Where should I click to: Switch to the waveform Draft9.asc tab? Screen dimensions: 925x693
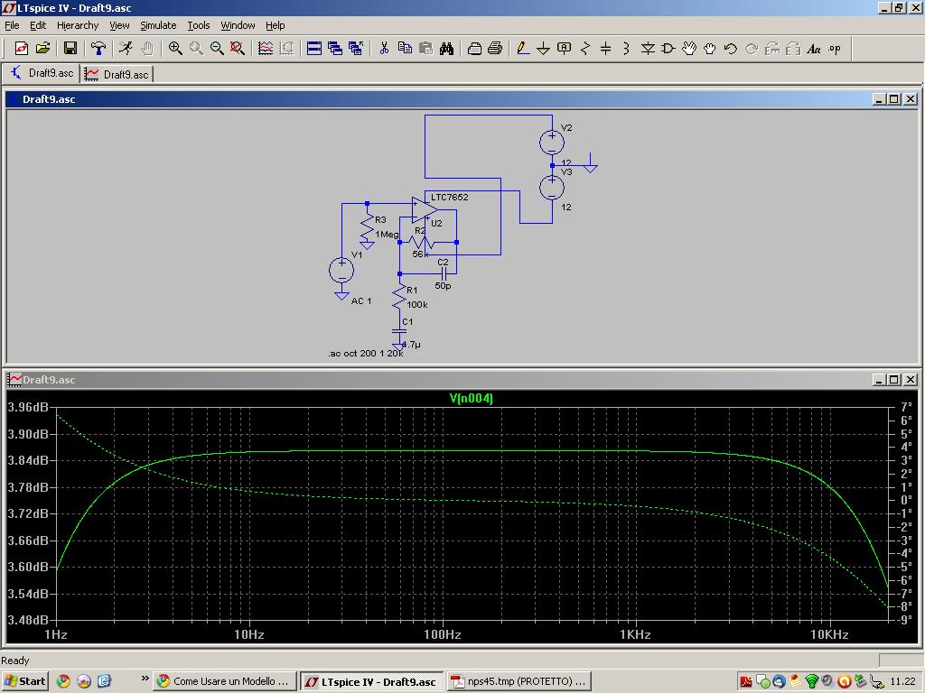[x=117, y=74]
